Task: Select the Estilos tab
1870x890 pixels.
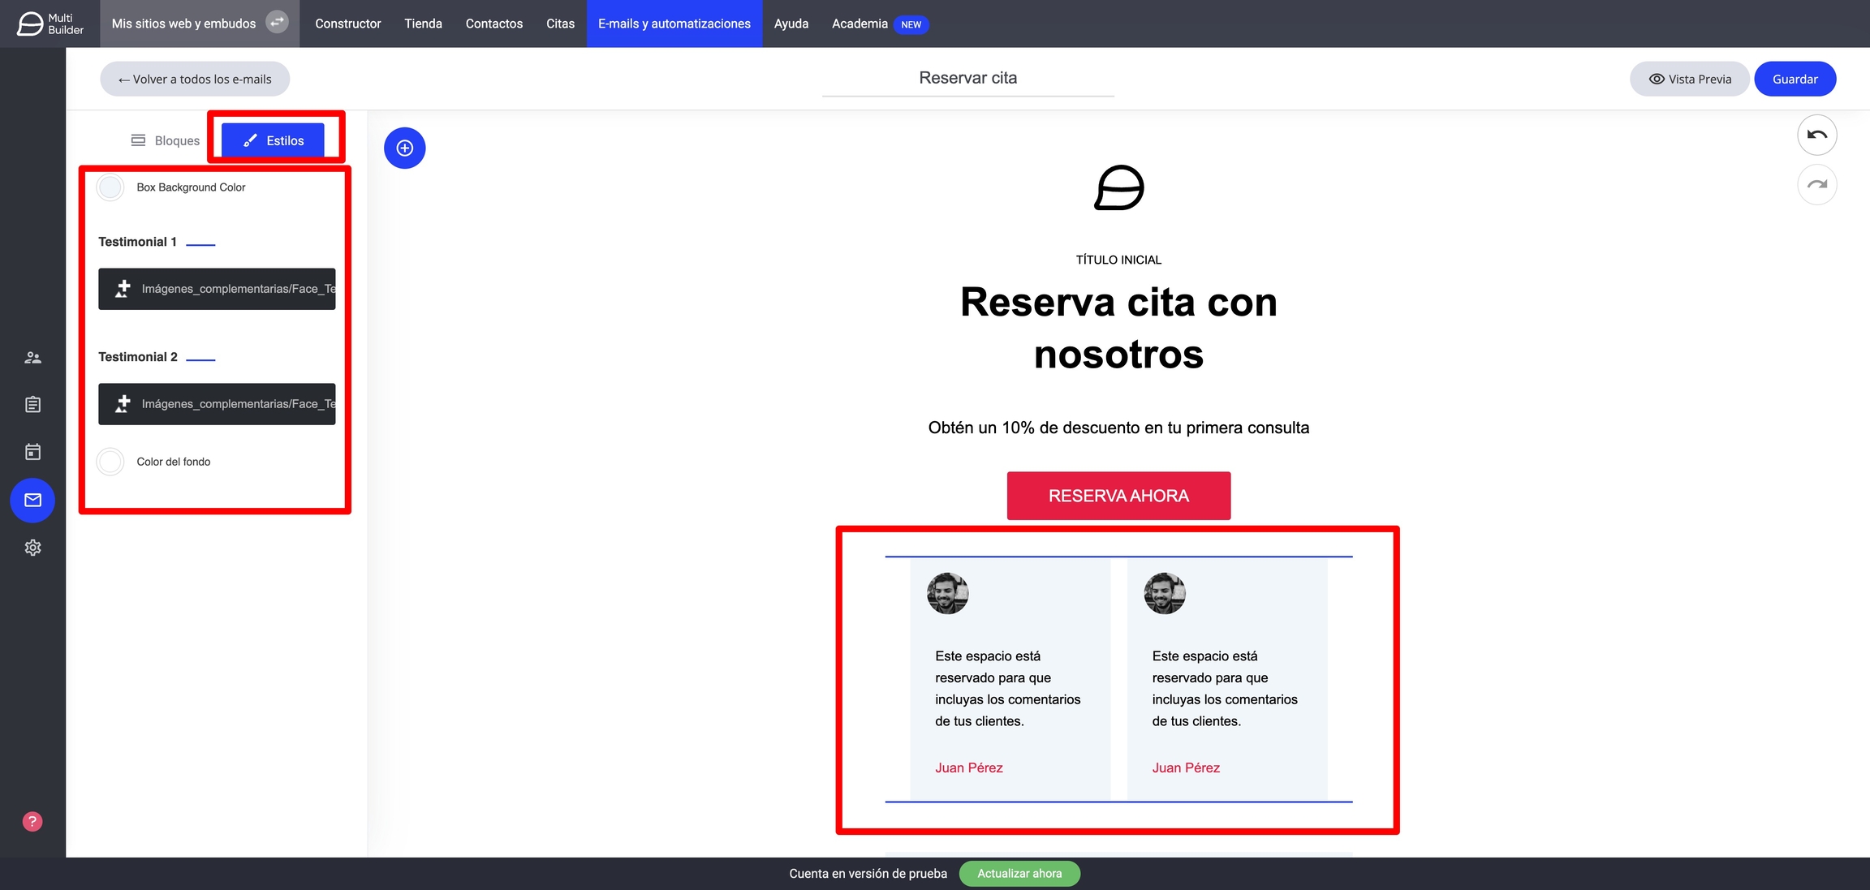Action: [x=273, y=140]
